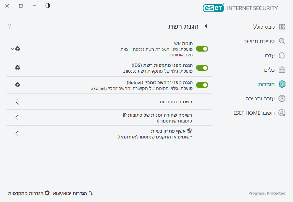Open IDS protection gear settings
The height and width of the screenshot is (202, 293).
pyautogui.click(x=17, y=68)
